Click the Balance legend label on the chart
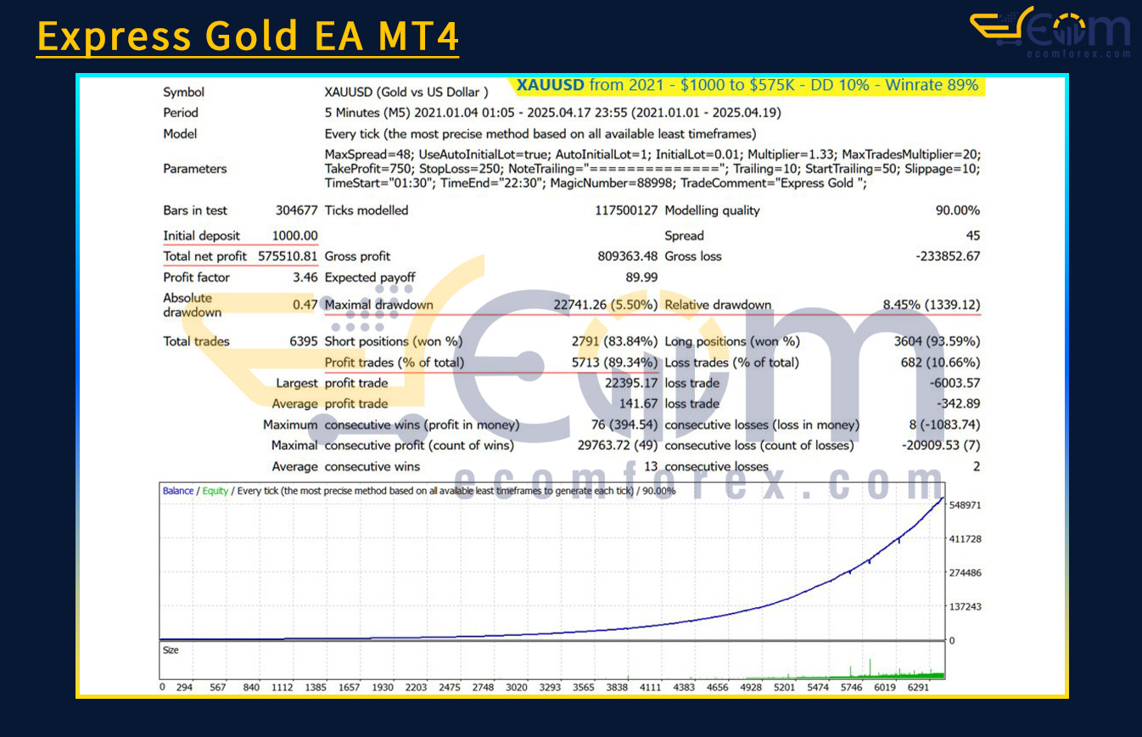1142x737 pixels. [177, 491]
